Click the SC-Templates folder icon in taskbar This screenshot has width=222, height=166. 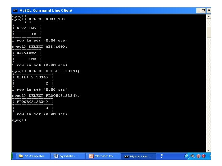21,156
